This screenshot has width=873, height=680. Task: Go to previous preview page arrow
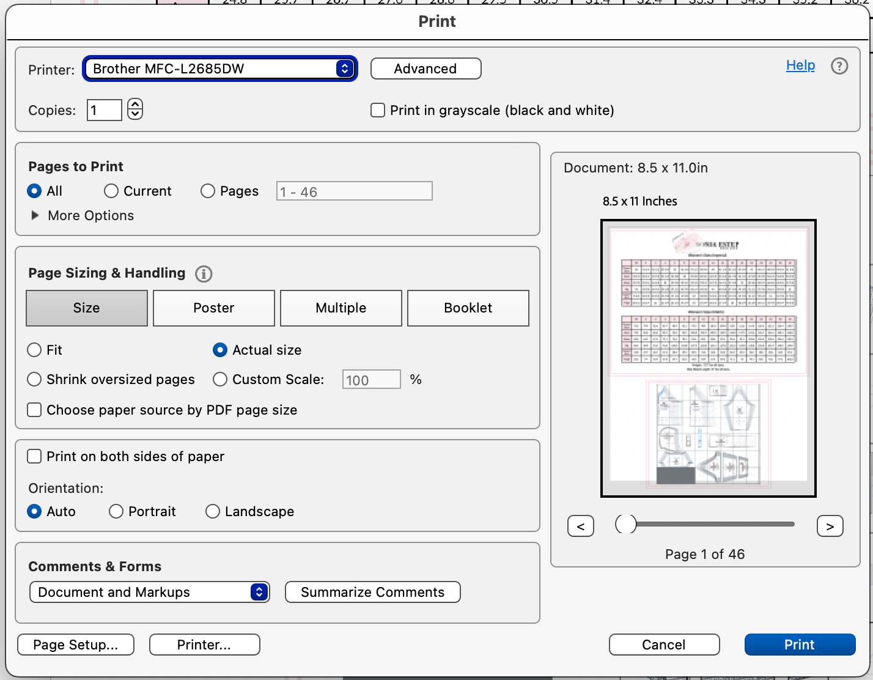580,526
